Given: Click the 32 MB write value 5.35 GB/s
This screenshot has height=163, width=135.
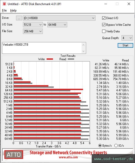Looking at the screenshot, I should 103,131.
